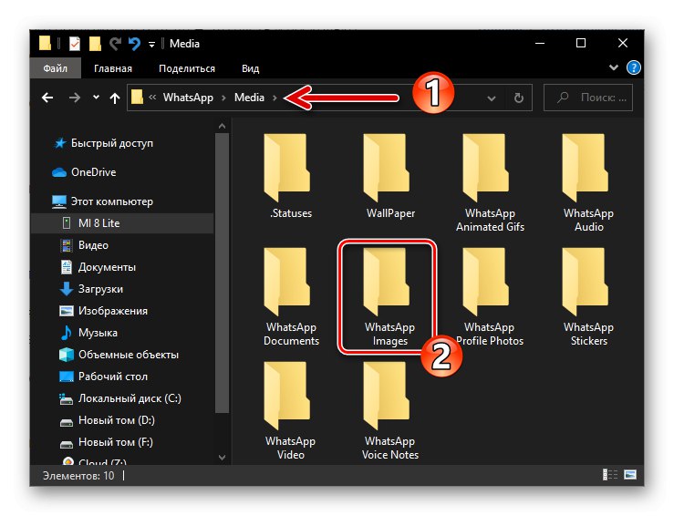Open the Поделиться ribbon tab

(187, 68)
